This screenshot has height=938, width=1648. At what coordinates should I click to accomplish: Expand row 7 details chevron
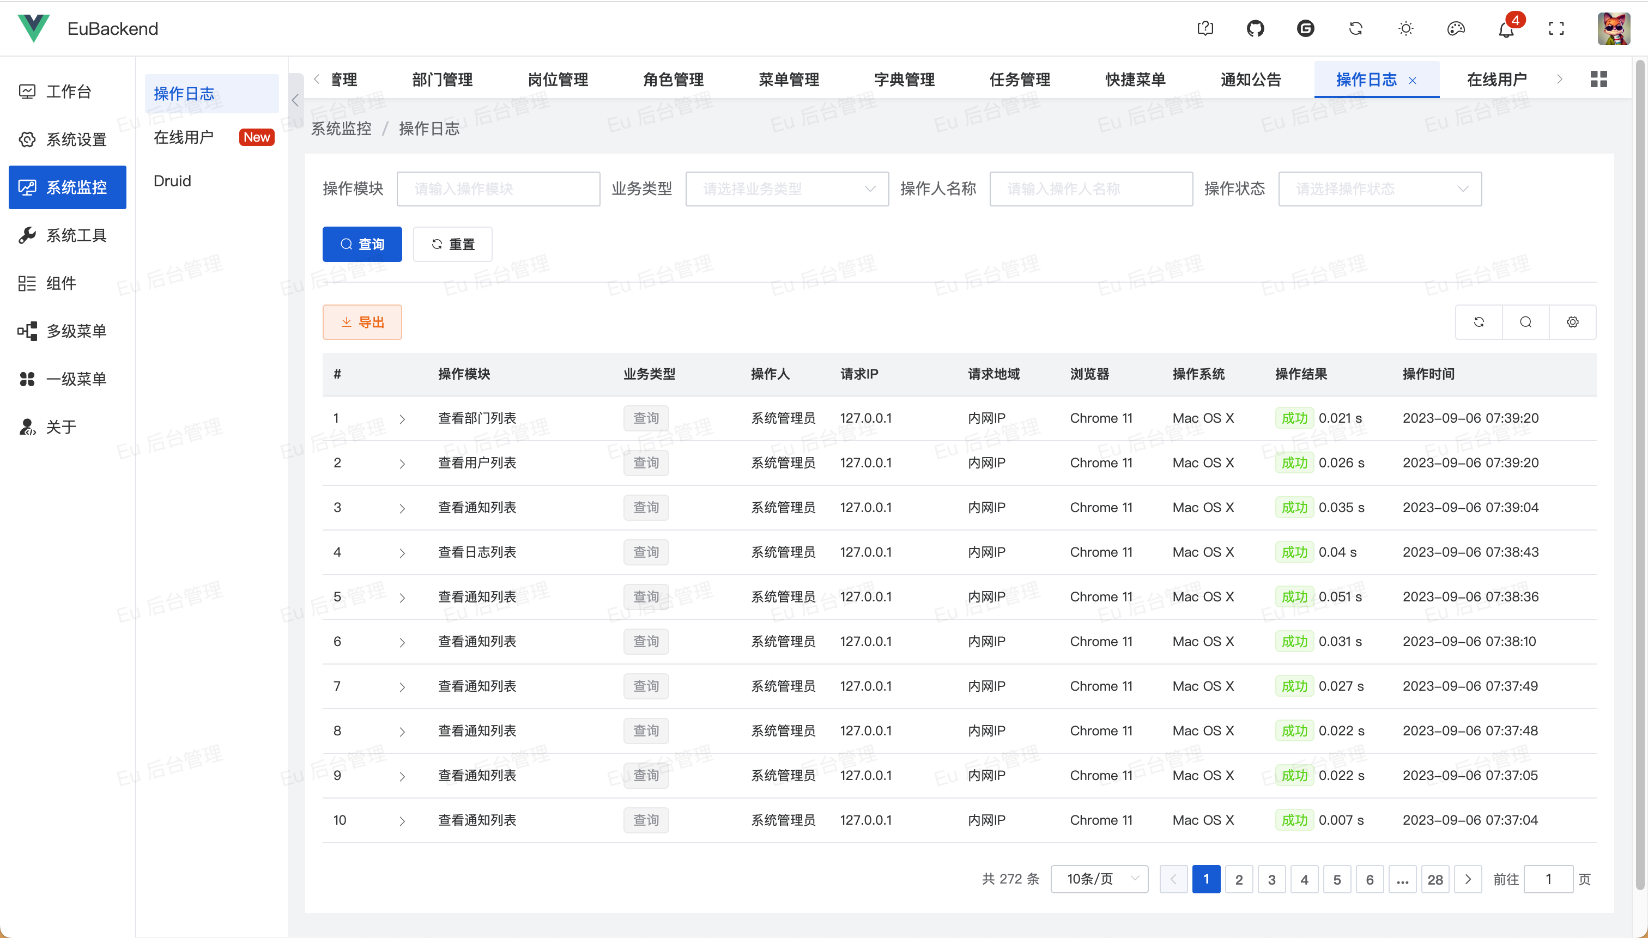[x=402, y=687]
